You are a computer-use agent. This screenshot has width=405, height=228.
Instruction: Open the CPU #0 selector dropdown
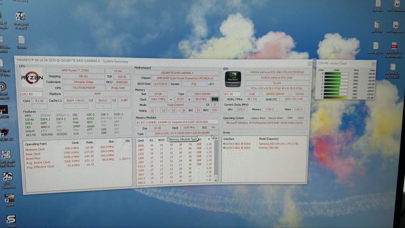(32, 94)
